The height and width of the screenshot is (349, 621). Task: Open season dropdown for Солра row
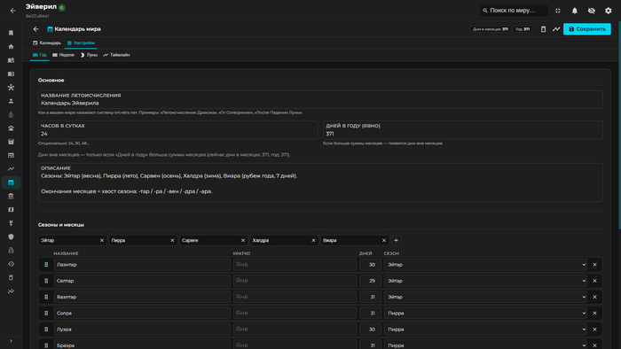[485, 313]
